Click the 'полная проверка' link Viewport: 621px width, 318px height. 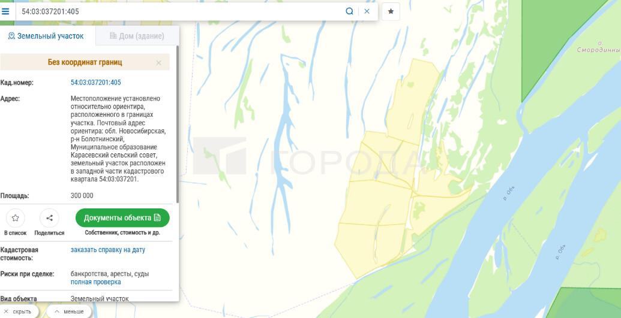point(95,282)
